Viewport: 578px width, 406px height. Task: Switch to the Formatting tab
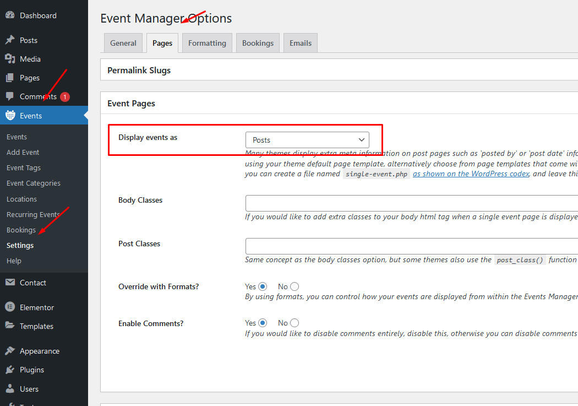[x=207, y=43]
